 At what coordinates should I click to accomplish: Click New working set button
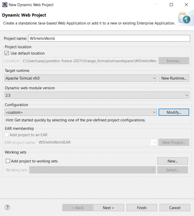(173, 161)
